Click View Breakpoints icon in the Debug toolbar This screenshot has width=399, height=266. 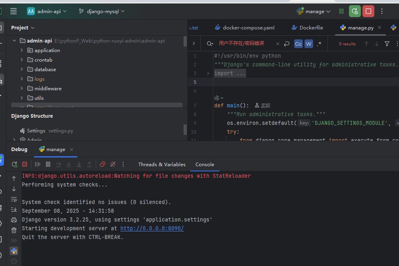point(103,164)
